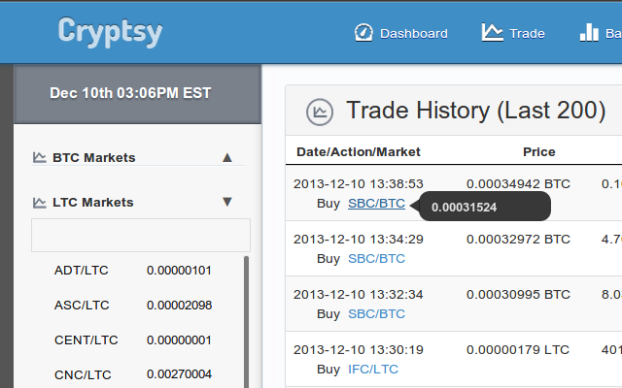Click the Dec 10th 03:06PM EST clock
Image resolution: width=622 pixels, height=388 pixels.
[x=130, y=93]
